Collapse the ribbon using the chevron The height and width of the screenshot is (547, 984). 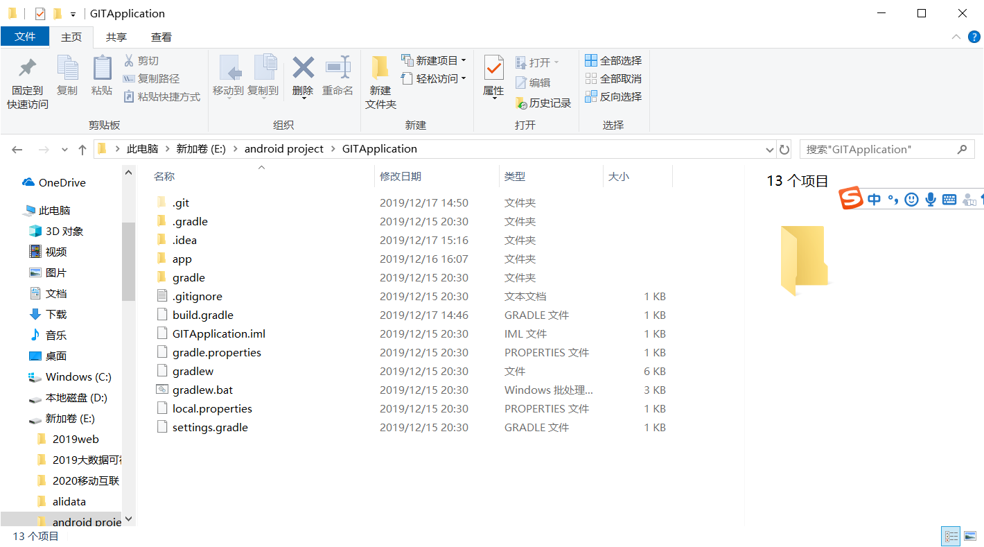pyautogui.click(x=956, y=37)
